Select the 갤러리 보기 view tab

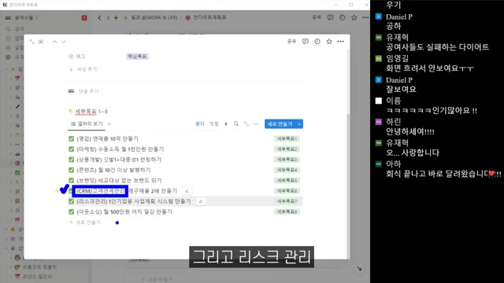87,124
